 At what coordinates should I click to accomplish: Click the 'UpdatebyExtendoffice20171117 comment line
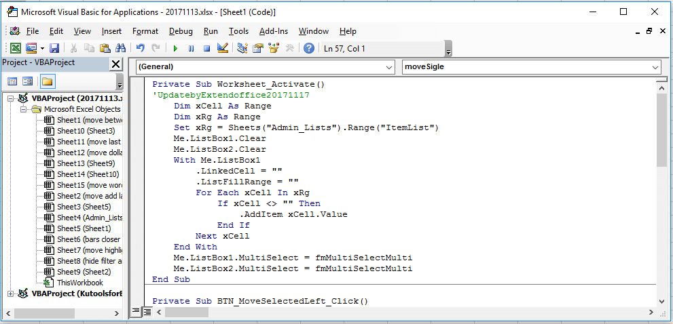(231, 95)
